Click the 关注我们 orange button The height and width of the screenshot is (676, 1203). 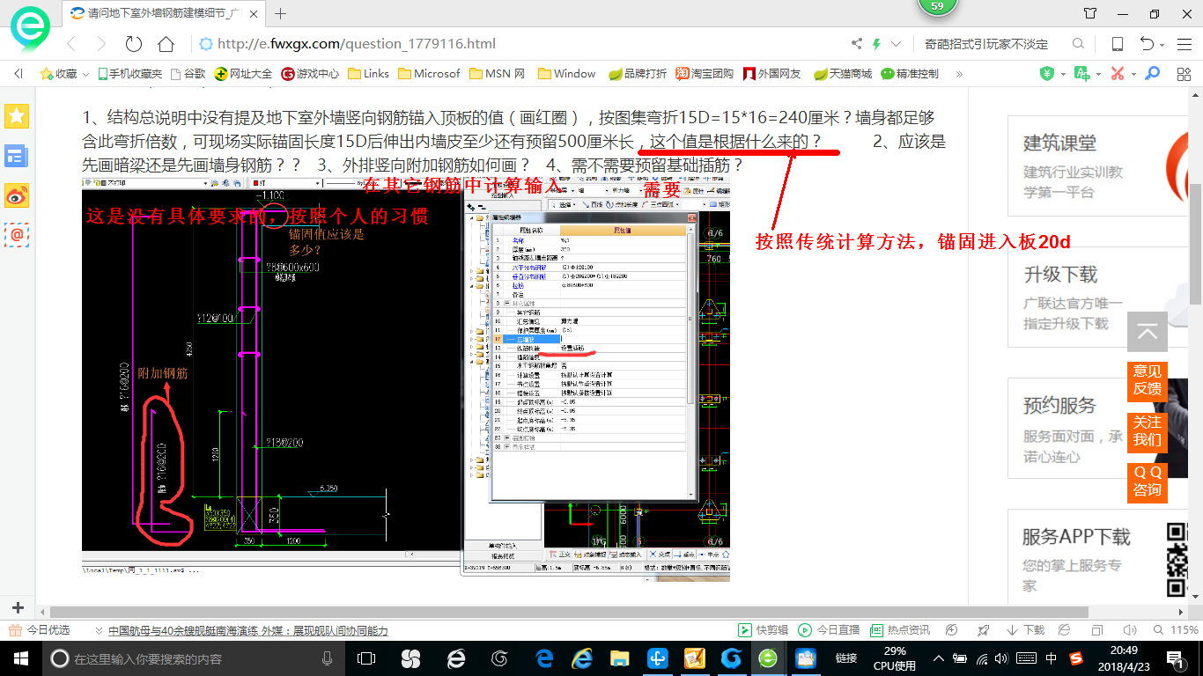[1147, 430]
